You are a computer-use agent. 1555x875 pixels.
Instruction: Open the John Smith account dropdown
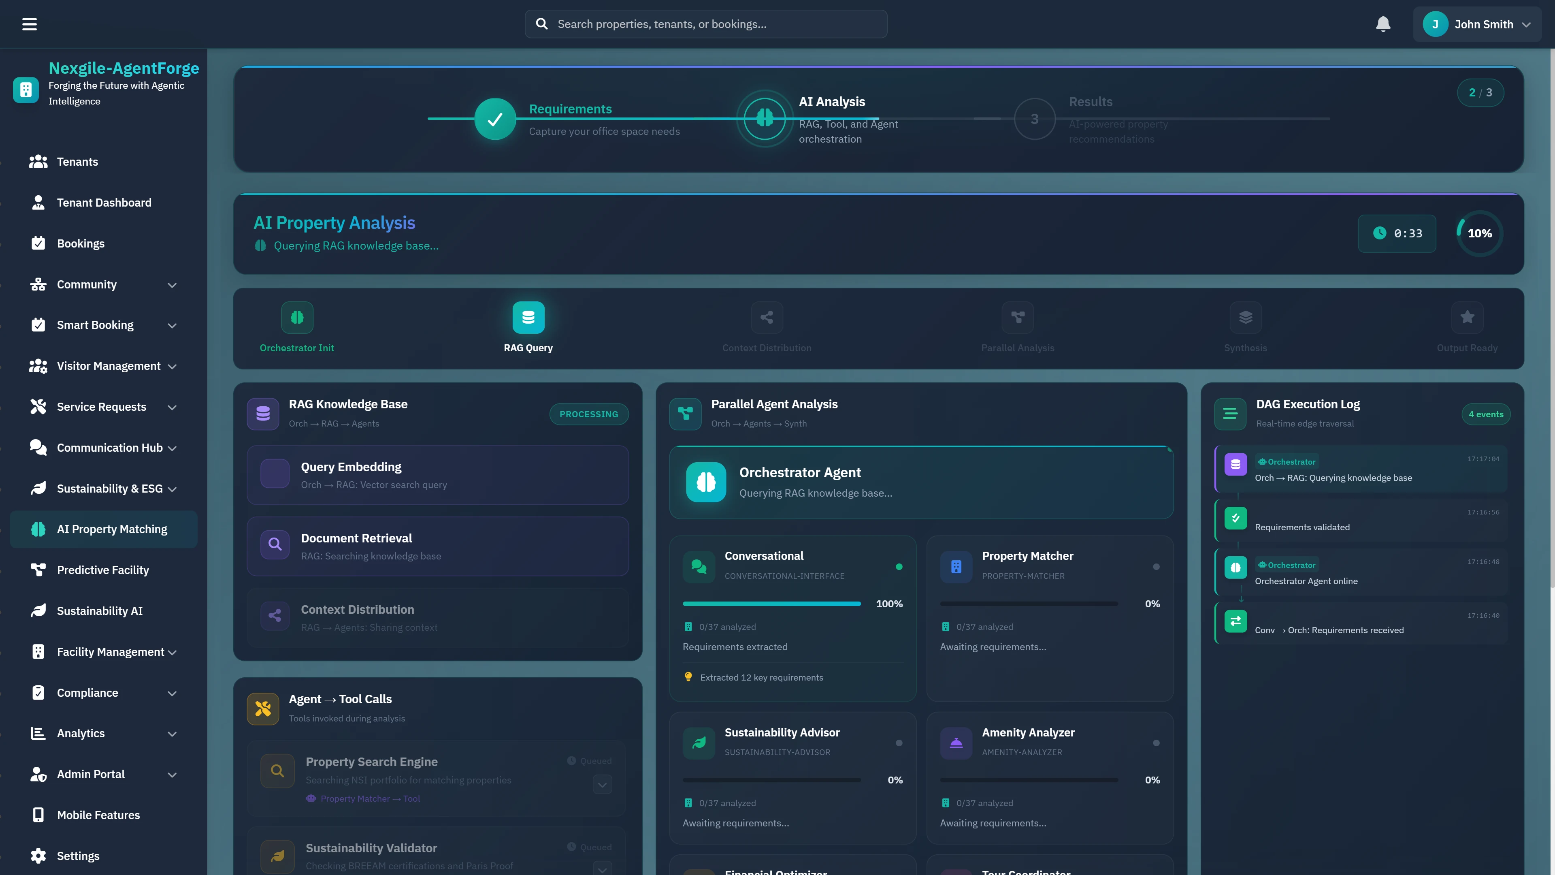click(1478, 23)
